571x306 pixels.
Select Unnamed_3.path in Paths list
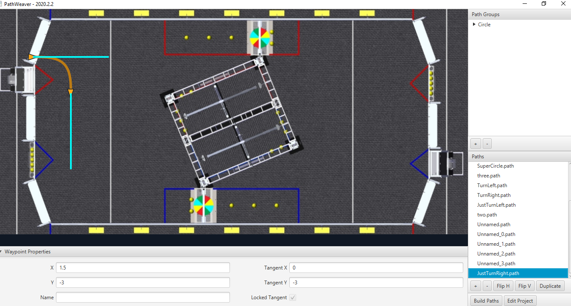(518, 264)
